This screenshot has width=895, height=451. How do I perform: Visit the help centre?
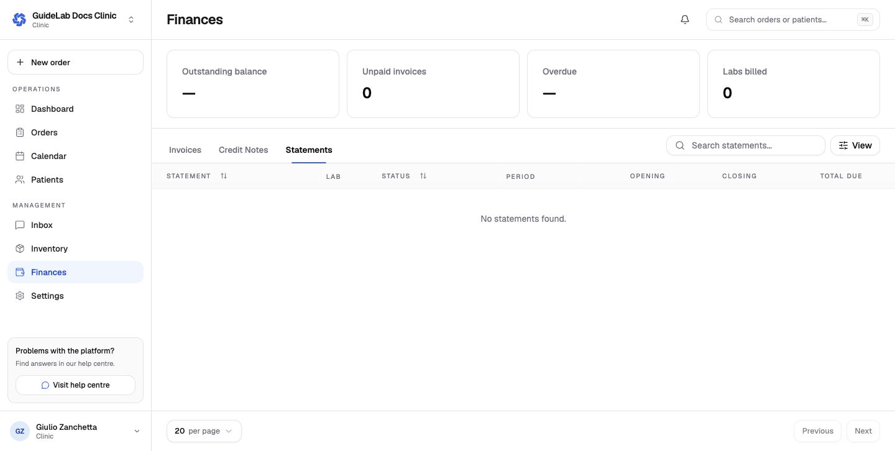76,385
